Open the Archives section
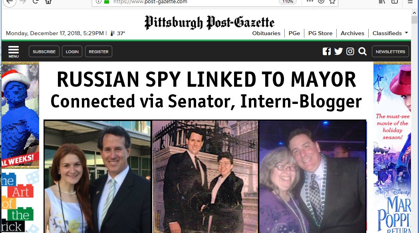The width and height of the screenshot is (419, 233). click(x=352, y=33)
